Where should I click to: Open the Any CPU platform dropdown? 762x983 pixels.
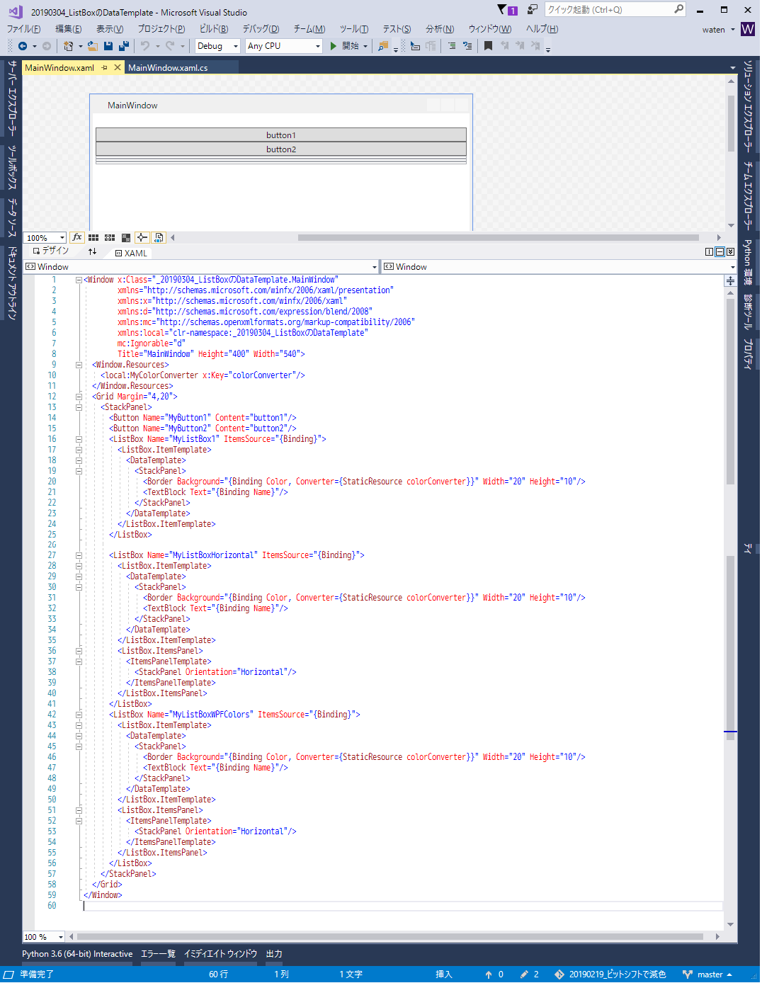coord(284,46)
